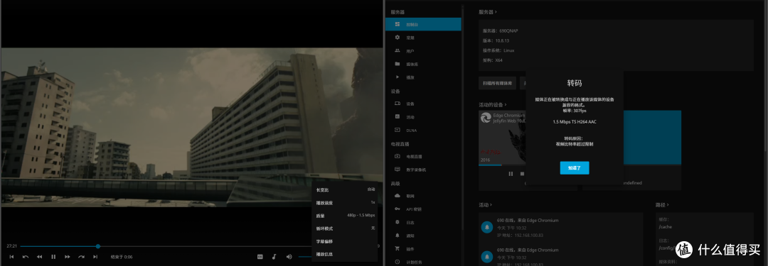Open 数字录像机 DVR in sidebar

423,170
